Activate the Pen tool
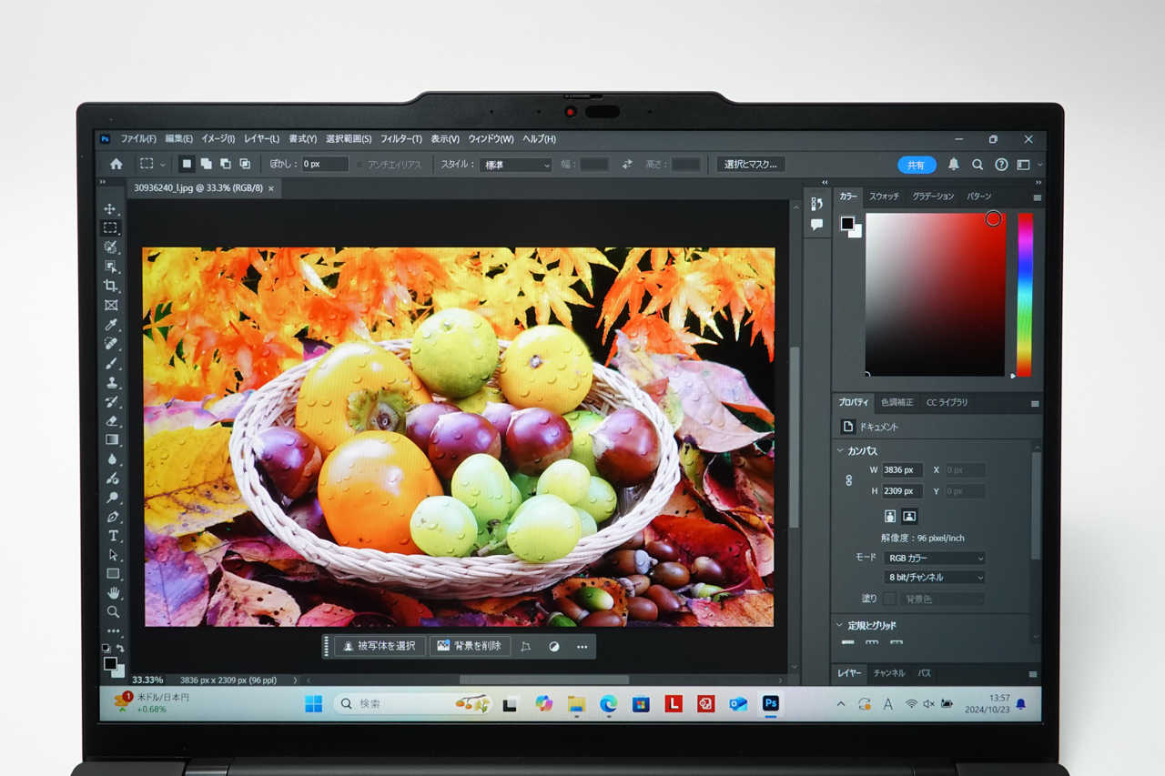This screenshot has width=1165, height=776. [x=113, y=517]
